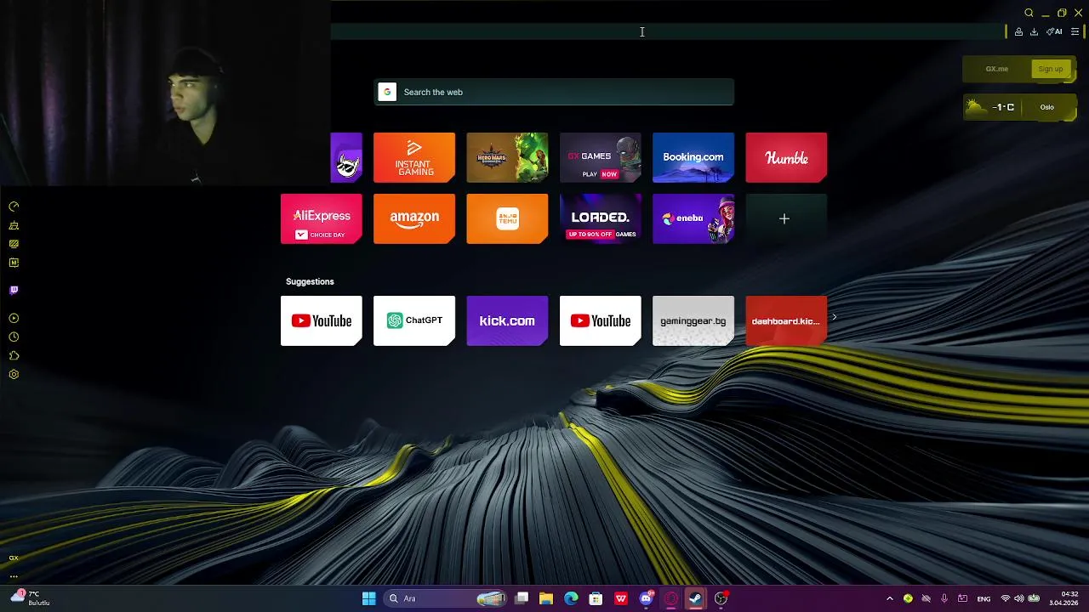Click the microphone tray icon

pyautogui.click(x=944, y=598)
